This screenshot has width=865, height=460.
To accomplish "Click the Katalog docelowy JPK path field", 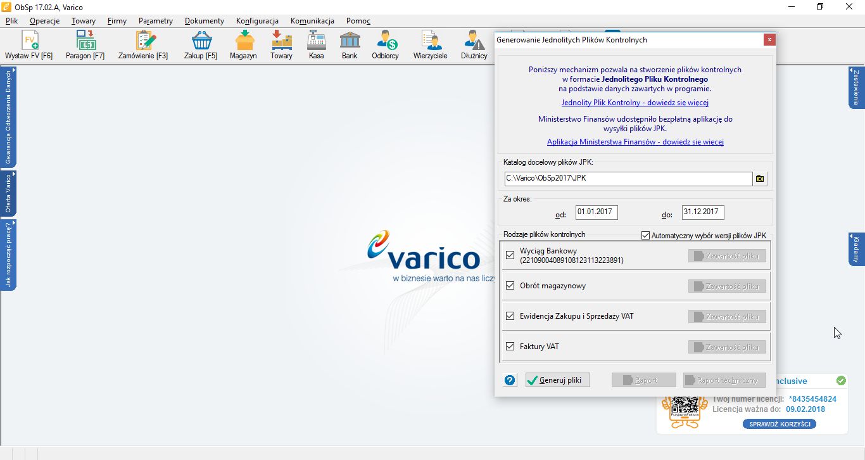I will point(628,179).
